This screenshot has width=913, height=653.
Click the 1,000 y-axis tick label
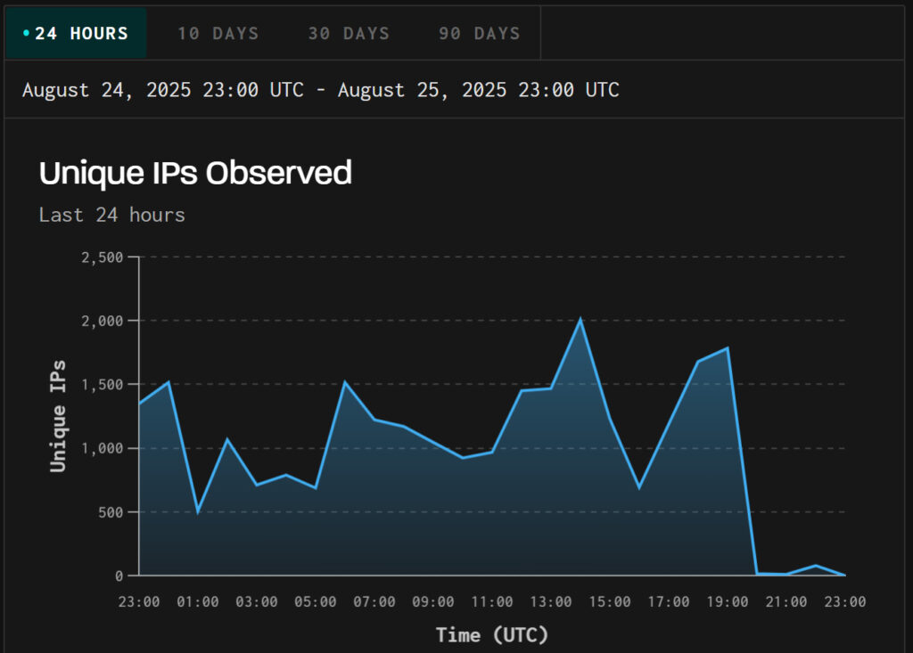coord(104,448)
